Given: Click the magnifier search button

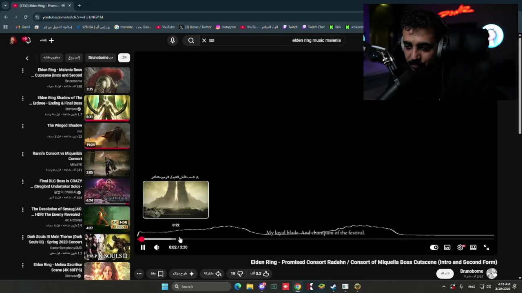Looking at the screenshot, I should click(x=191, y=40).
